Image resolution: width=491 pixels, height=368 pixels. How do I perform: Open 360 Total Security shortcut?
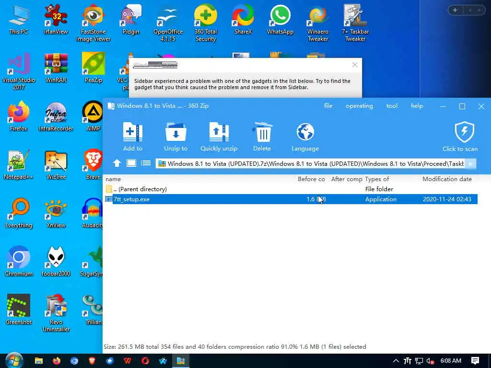(x=205, y=23)
